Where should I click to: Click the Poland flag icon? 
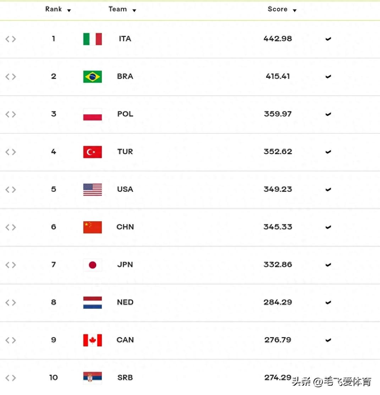(x=92, y=114)
